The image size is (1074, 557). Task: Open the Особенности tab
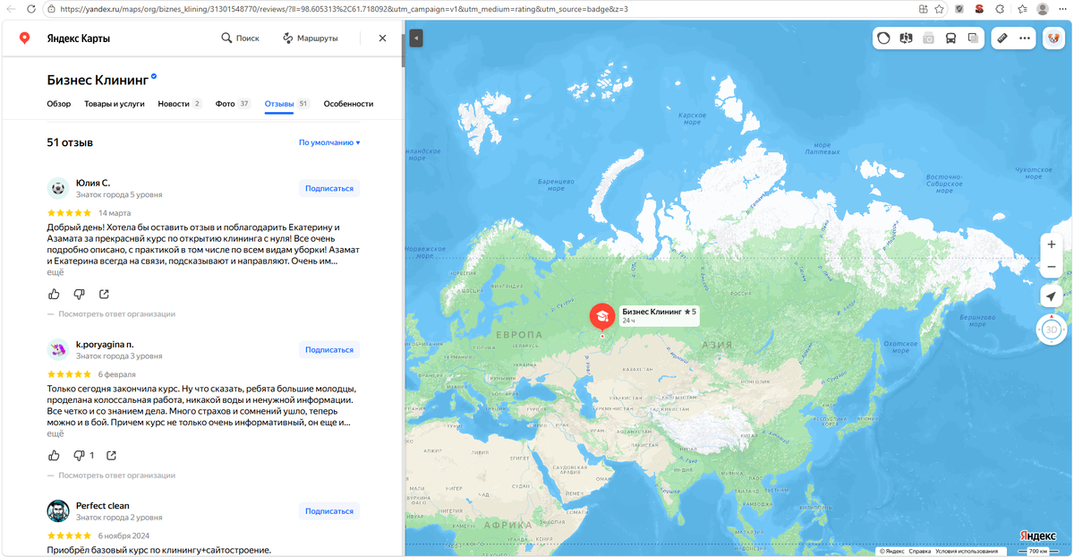(348, 104)
